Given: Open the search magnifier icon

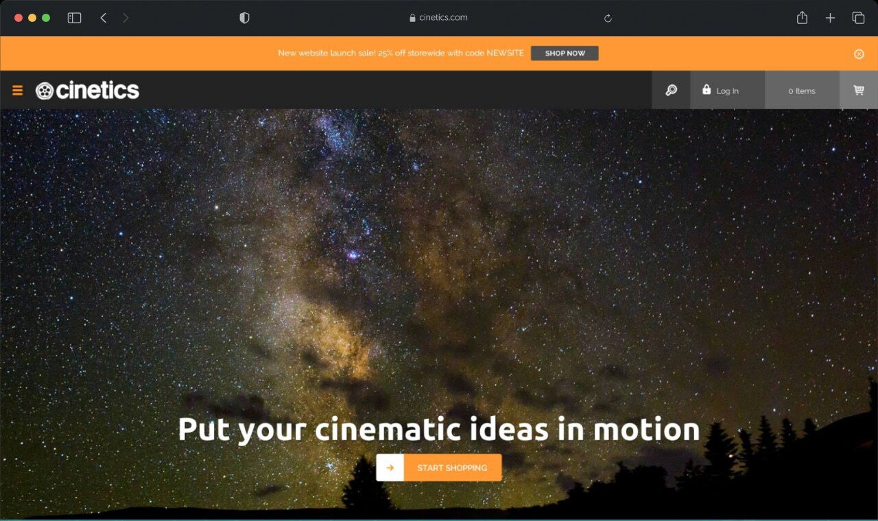Looking at the screenshot, I should [671, 90].
